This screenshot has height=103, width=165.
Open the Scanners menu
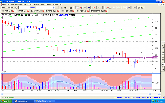[x=48, y=4]
